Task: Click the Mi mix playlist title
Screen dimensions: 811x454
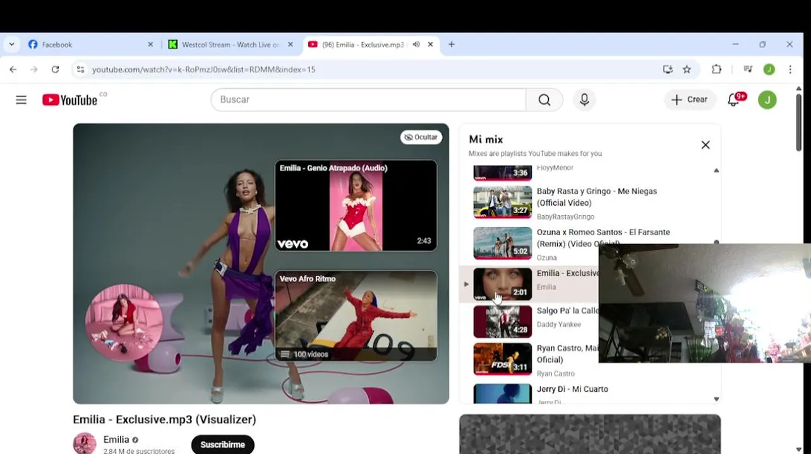Action: pyautogui.click(x=486, y=139)
